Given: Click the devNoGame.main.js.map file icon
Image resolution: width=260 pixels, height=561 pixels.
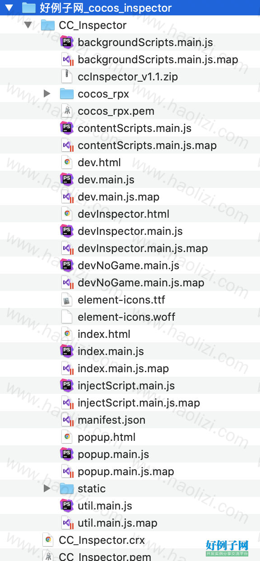Looking at the screenshot, I should point(67,282).
